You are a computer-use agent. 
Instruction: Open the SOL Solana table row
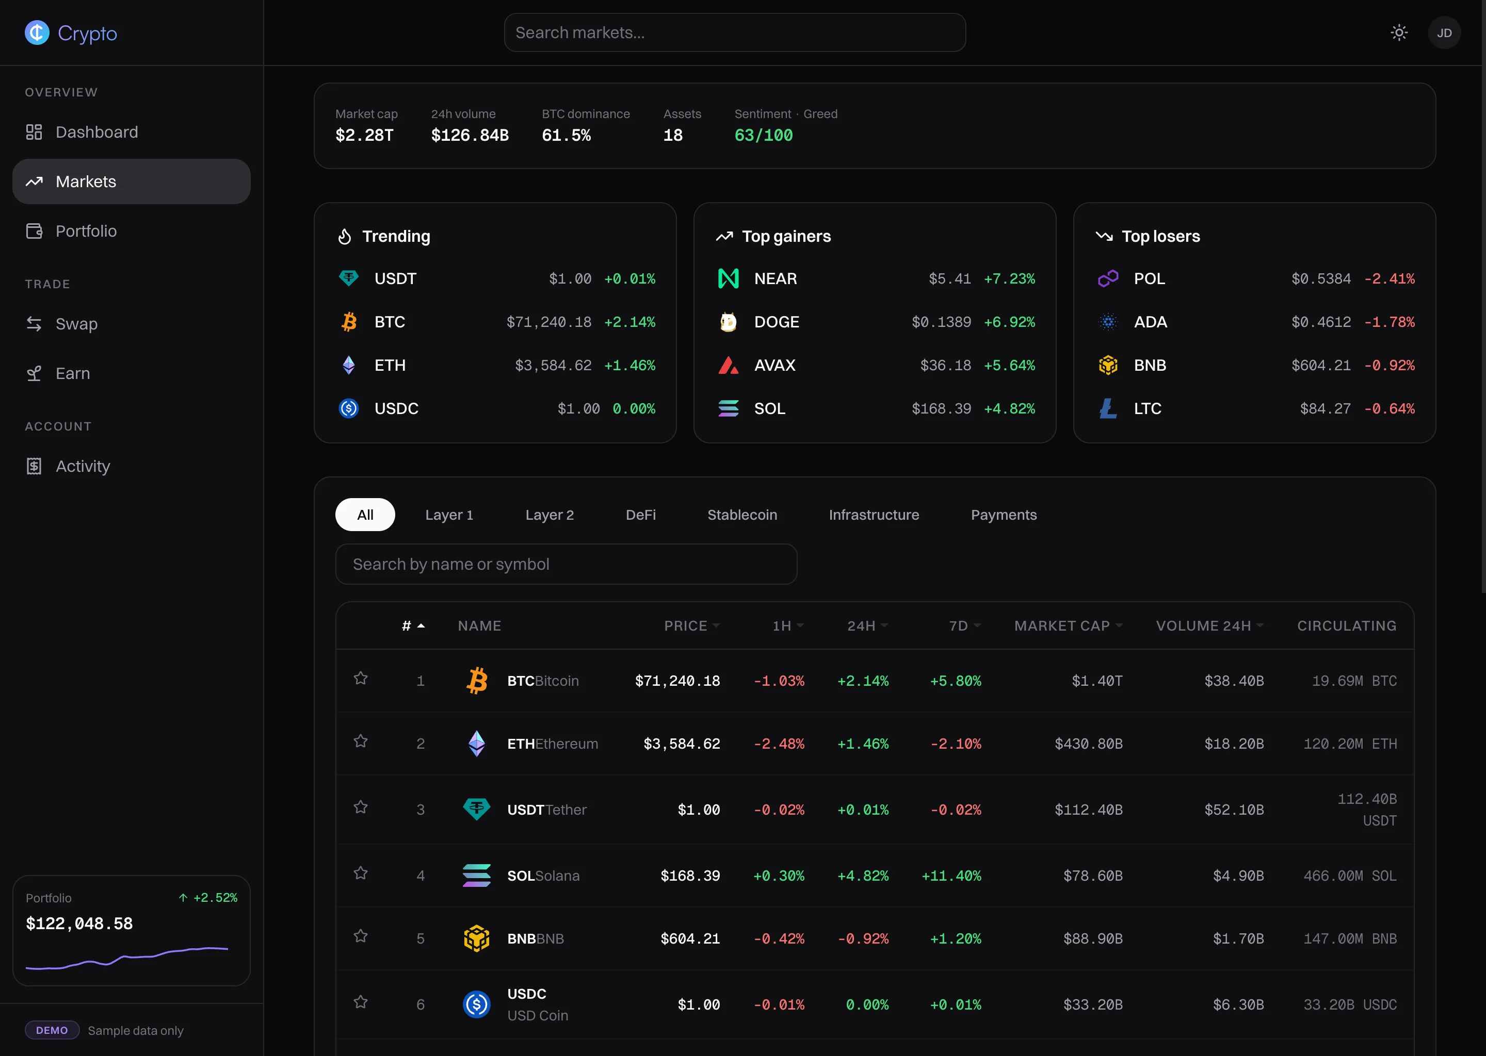point(875,875)
